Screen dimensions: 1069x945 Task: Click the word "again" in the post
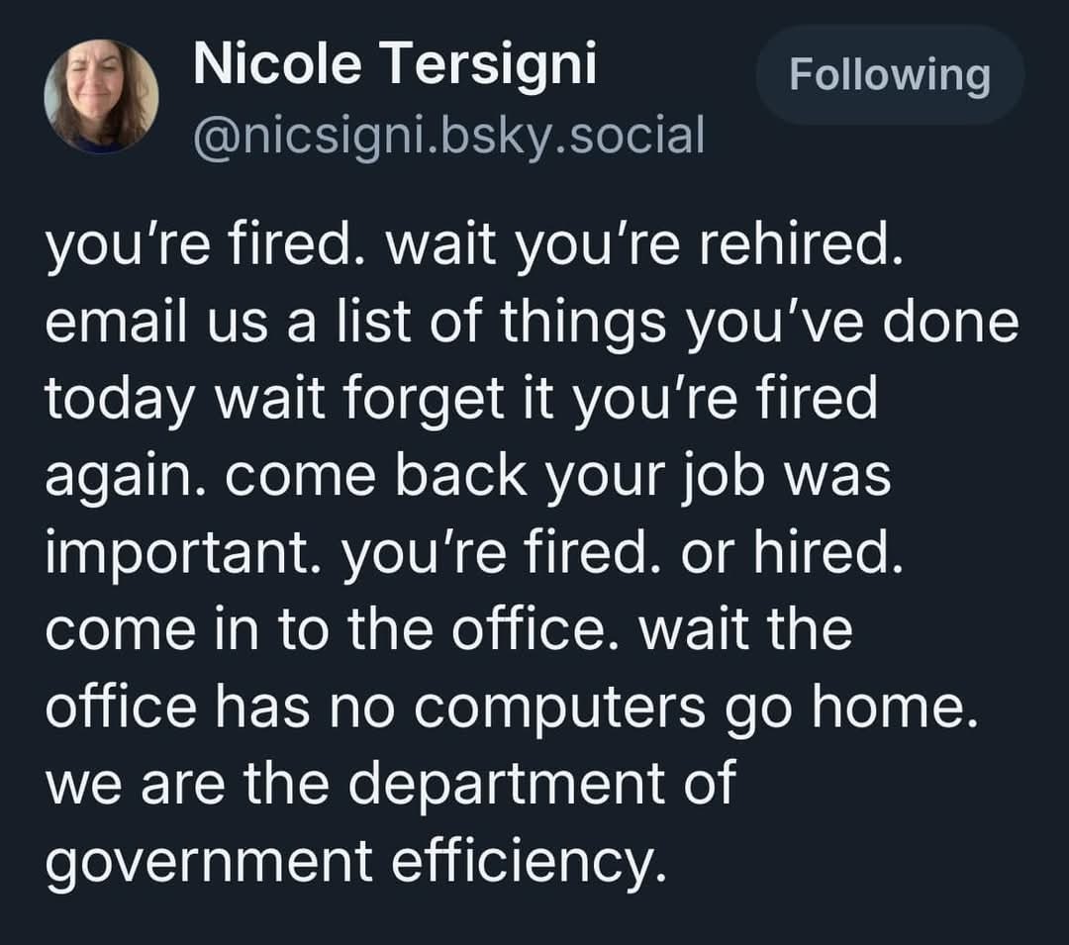[x=127, y=475]
